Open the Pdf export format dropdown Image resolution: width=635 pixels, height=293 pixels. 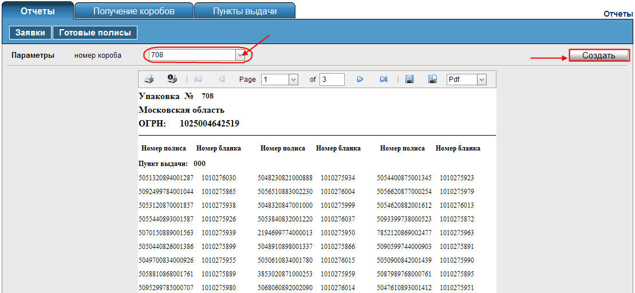pos(482,80)
